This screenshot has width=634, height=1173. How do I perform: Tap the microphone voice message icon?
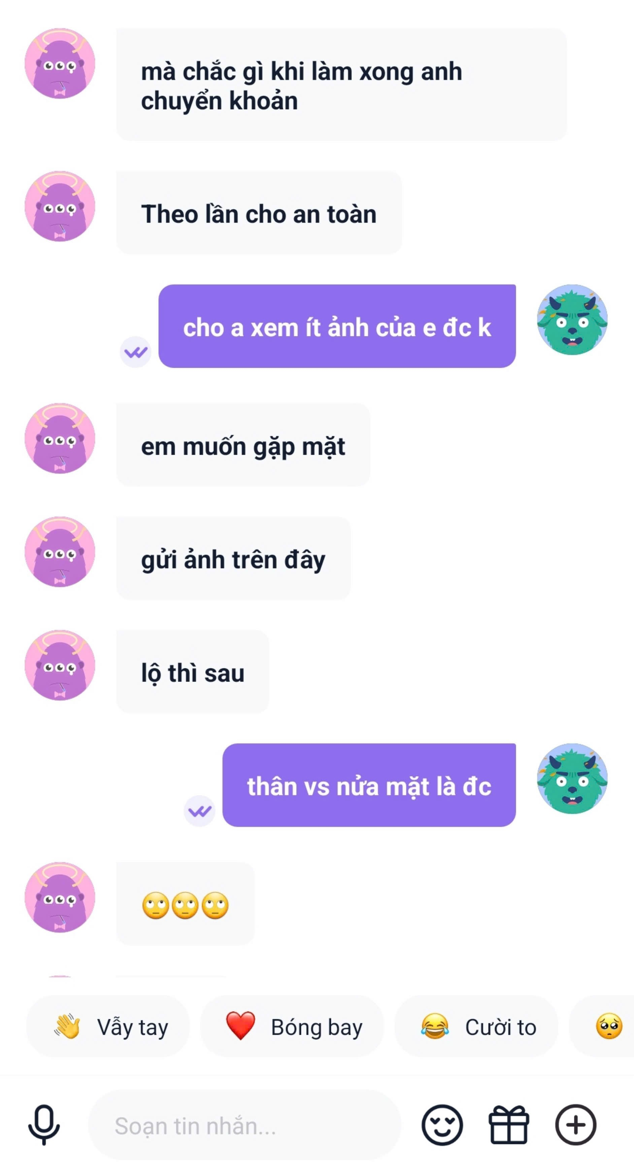[44, 1125]
